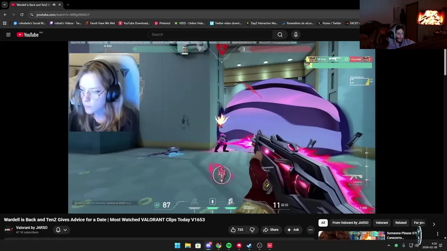Expand the notification options chevron
The image size is (447, 251).
(65, 230)
